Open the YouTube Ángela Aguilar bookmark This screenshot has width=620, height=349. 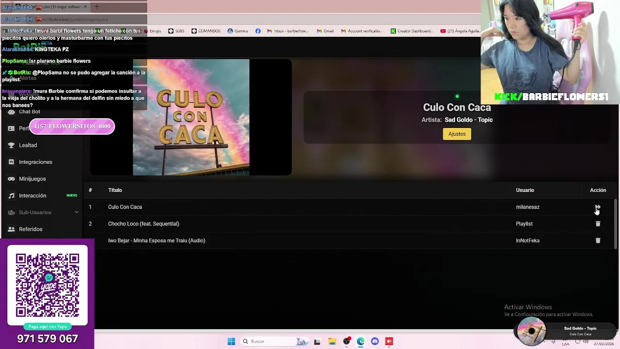click(x=460, y=31)
